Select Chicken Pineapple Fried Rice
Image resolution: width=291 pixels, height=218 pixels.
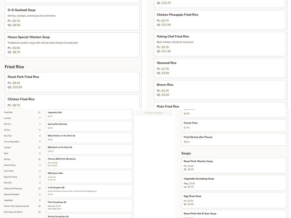pos(220,20)
